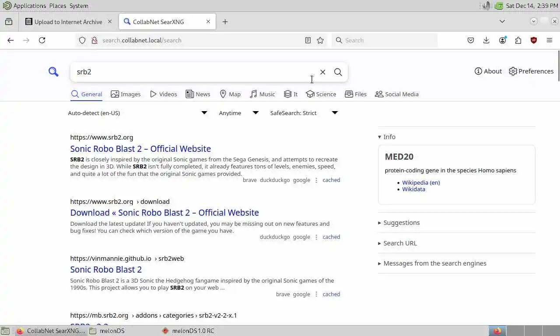Open the Auto-detect language dropdown
This screenshot has width=560, height=336.
click(x=138, y=113)
